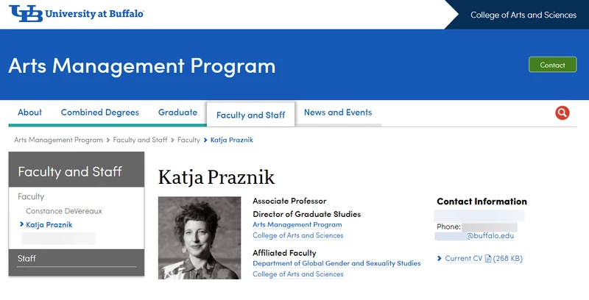The height and width of the screenshot is (300, 589).
Task: Open the About navigation tab
Action: 29,112
